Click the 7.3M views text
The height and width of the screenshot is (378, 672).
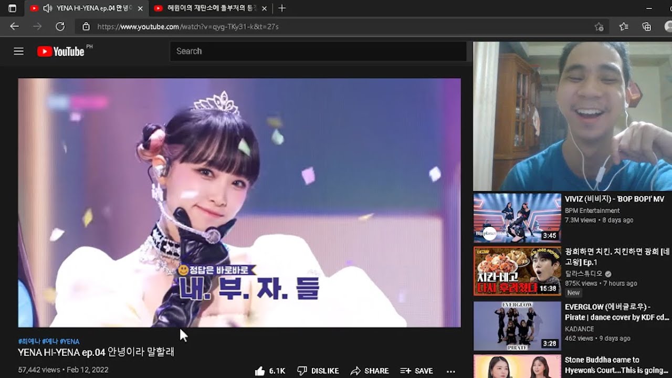pyautogui.click(x=580, y=220)
